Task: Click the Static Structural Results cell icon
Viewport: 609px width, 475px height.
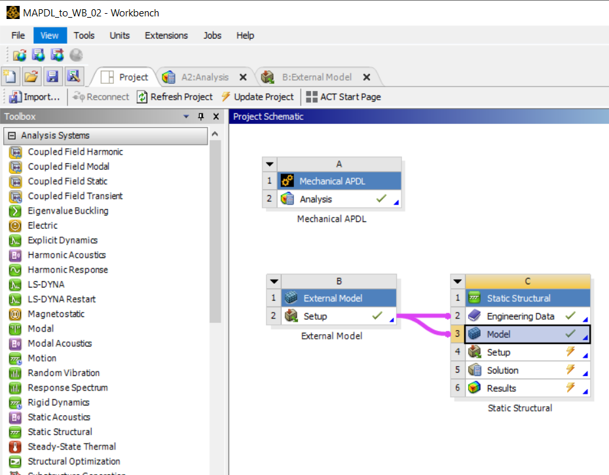Action: tap(474, 389)
